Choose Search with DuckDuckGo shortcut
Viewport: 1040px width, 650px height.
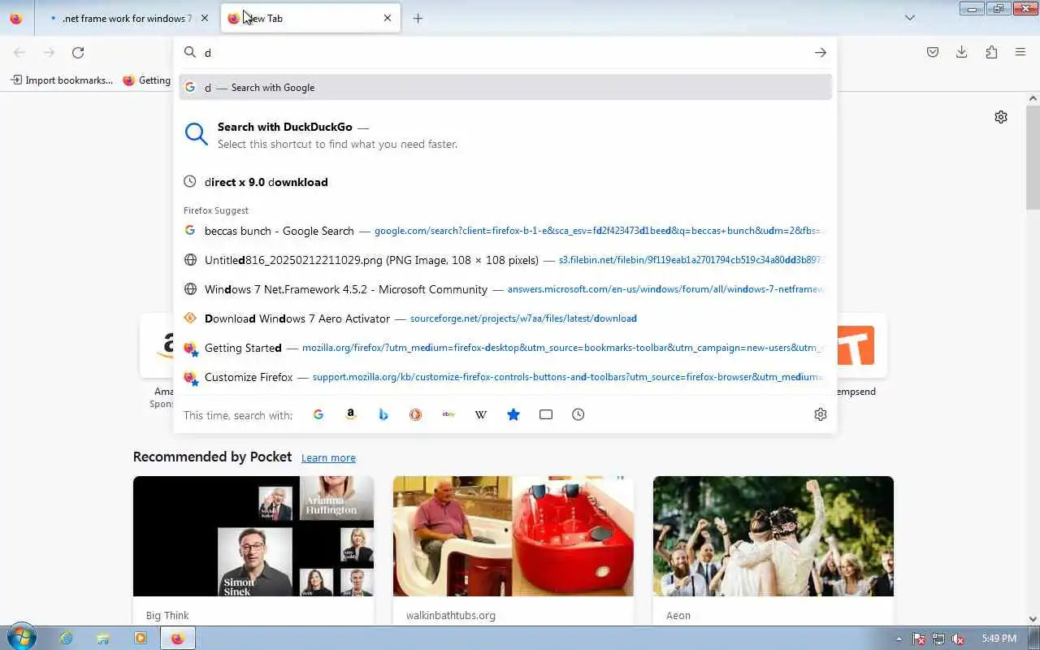[x=505, y=135]
